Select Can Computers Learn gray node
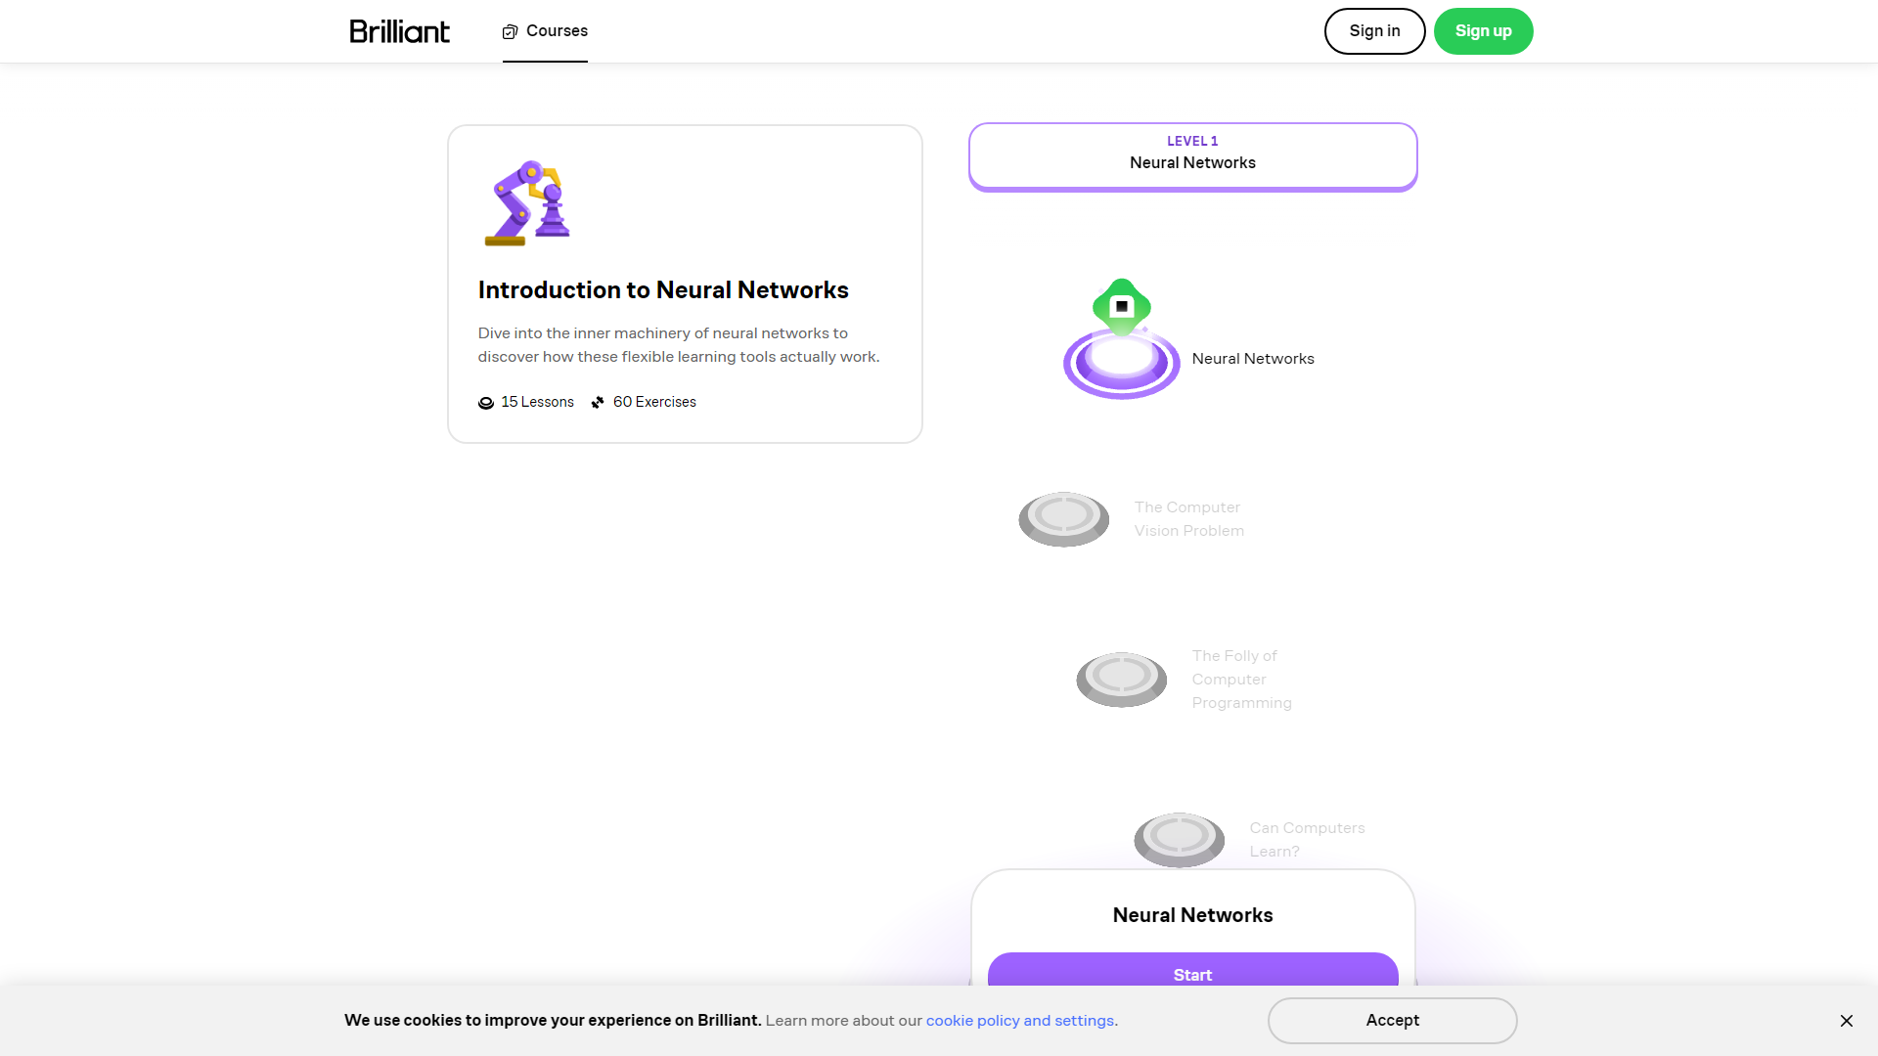This screenshot has width=1878, height=1056. point(1179,838)
